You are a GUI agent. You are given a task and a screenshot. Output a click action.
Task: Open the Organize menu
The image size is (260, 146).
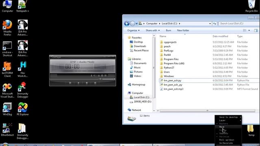coord(133,30)
